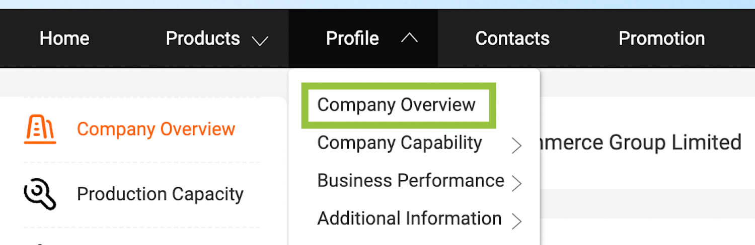Open the Products navigation menu label
Image resolution: width=755 pixels, height=245 pixels.
click(x=203, y=39)
